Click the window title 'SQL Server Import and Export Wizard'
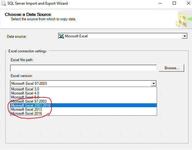 (37, 3)
